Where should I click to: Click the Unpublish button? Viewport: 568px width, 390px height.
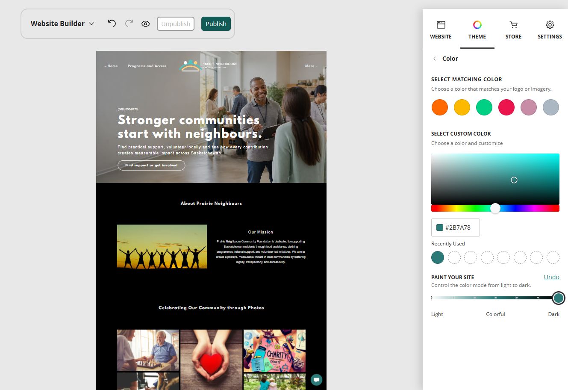[176, 24]
